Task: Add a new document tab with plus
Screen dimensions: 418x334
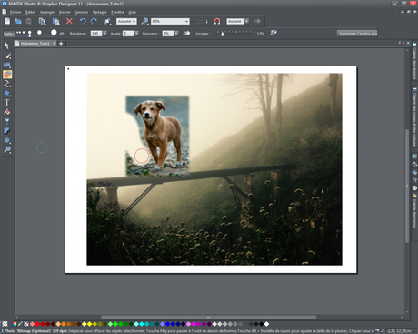Action: click(61, 44)
